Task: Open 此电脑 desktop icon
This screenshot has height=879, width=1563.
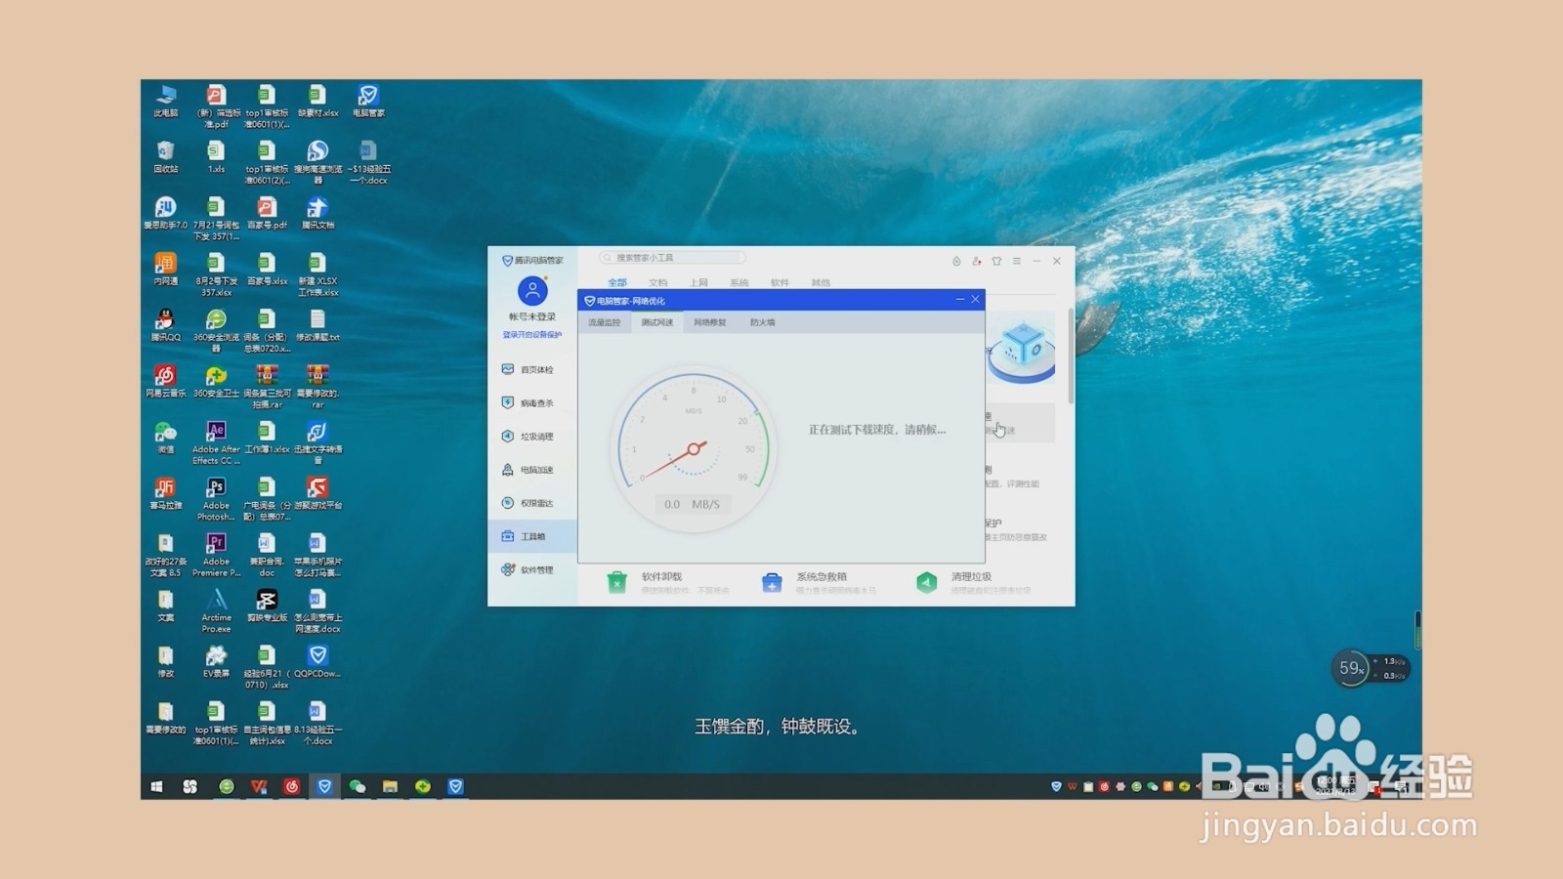Action: pos(166,101)
